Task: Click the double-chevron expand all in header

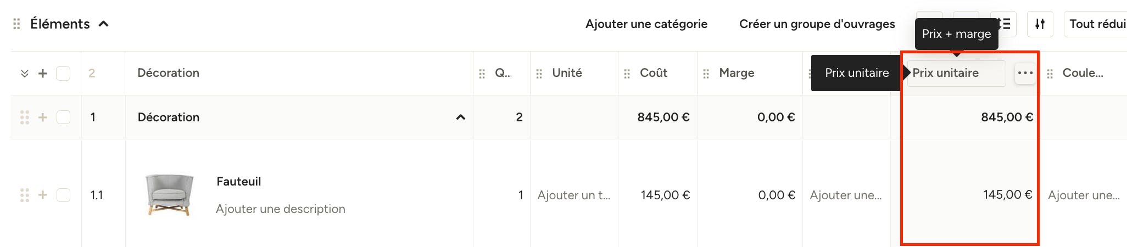Action: click(x=25, y=74)
